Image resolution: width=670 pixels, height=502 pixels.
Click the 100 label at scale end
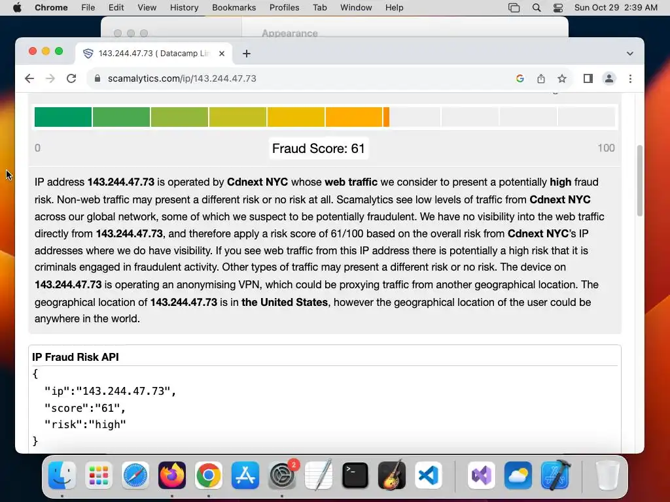pyautogui.click(x=606, y=148)
